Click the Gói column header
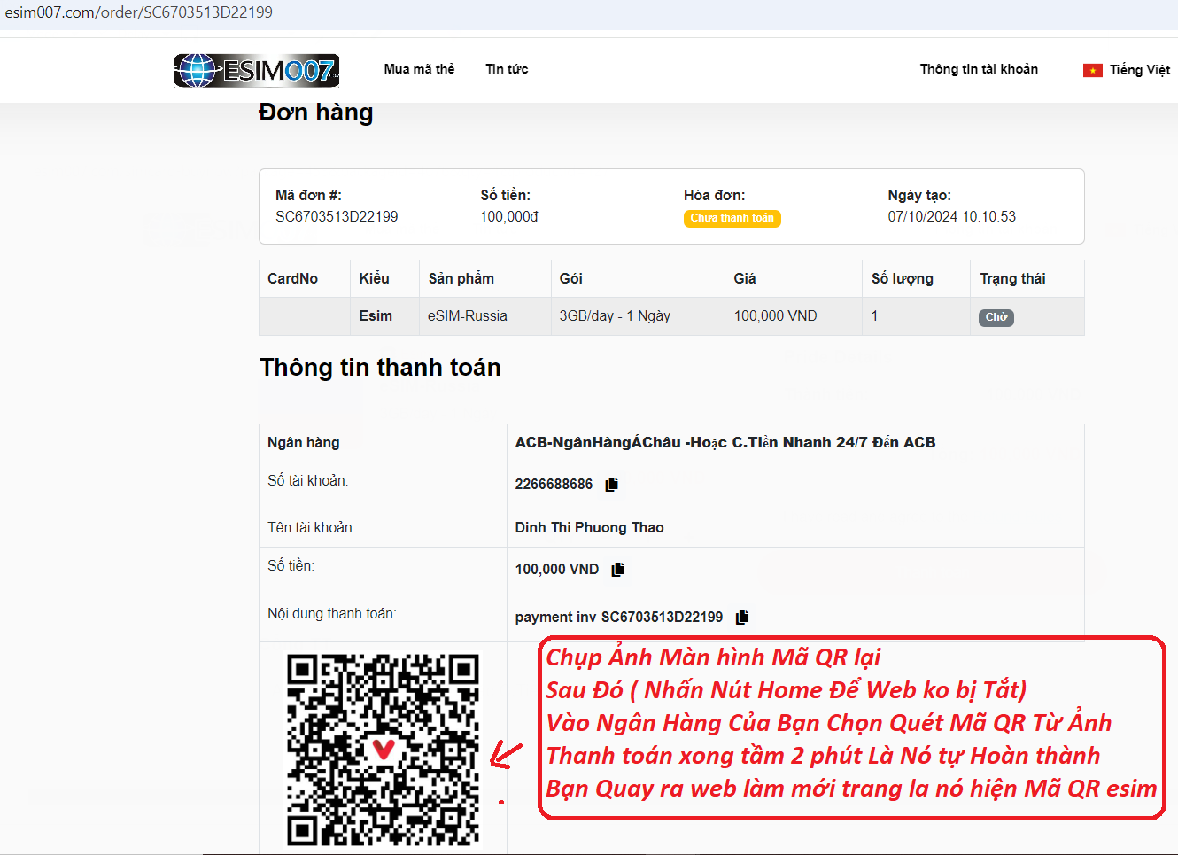This screenshot has width=1178, height=855. 638,279
